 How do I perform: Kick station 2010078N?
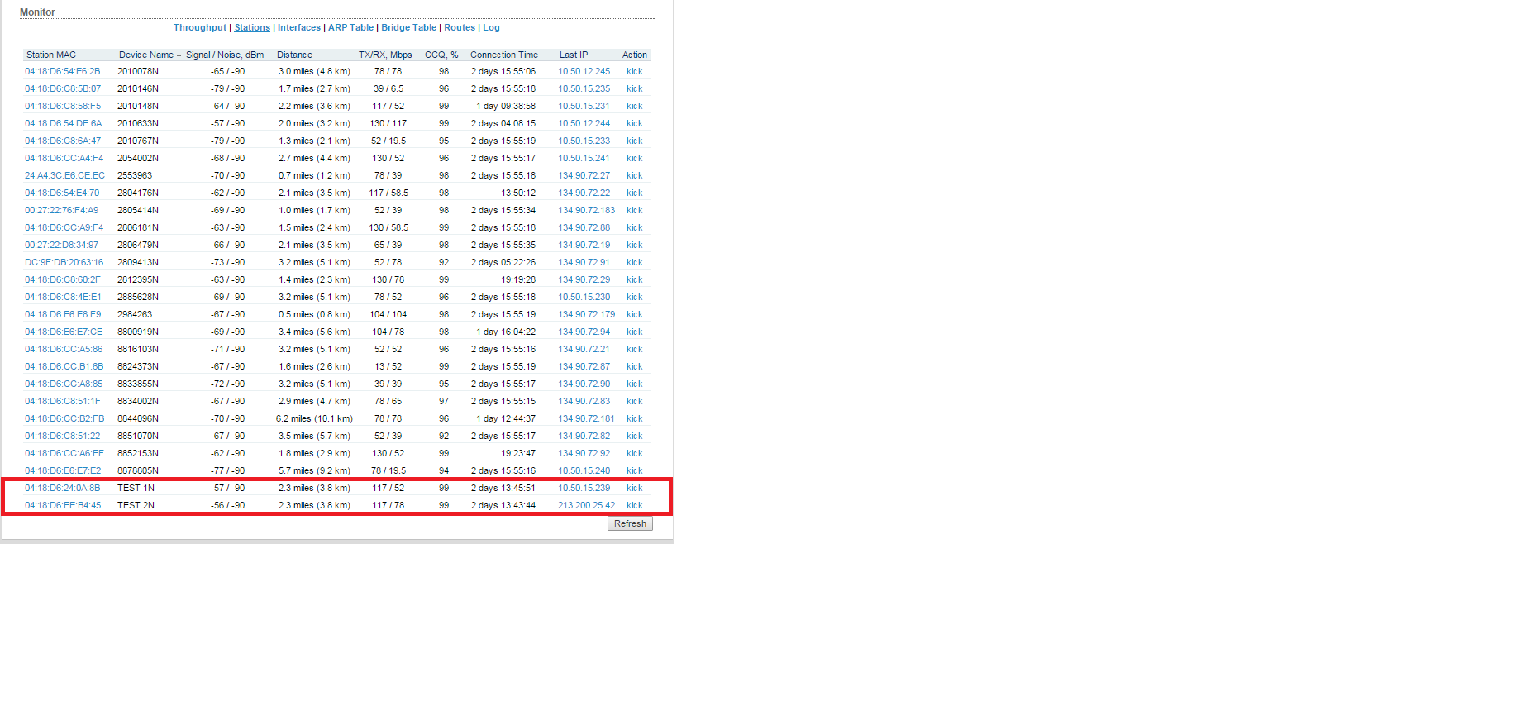(634, 71)
